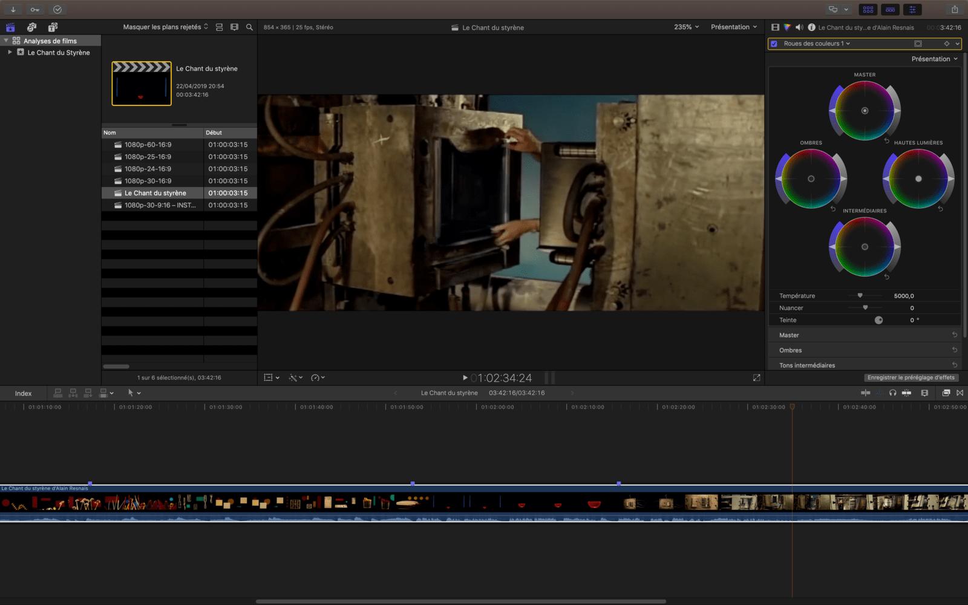
Task: Open the Photos and Audio sidebar
Action: coord(31,27)
